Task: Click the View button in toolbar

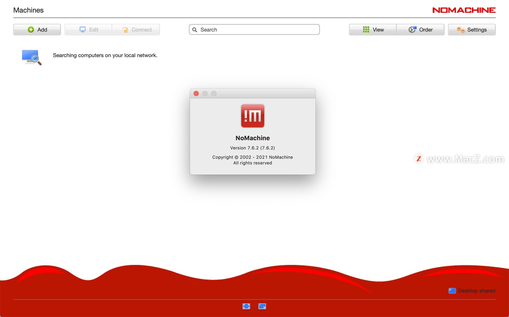Action: point(373,29)
